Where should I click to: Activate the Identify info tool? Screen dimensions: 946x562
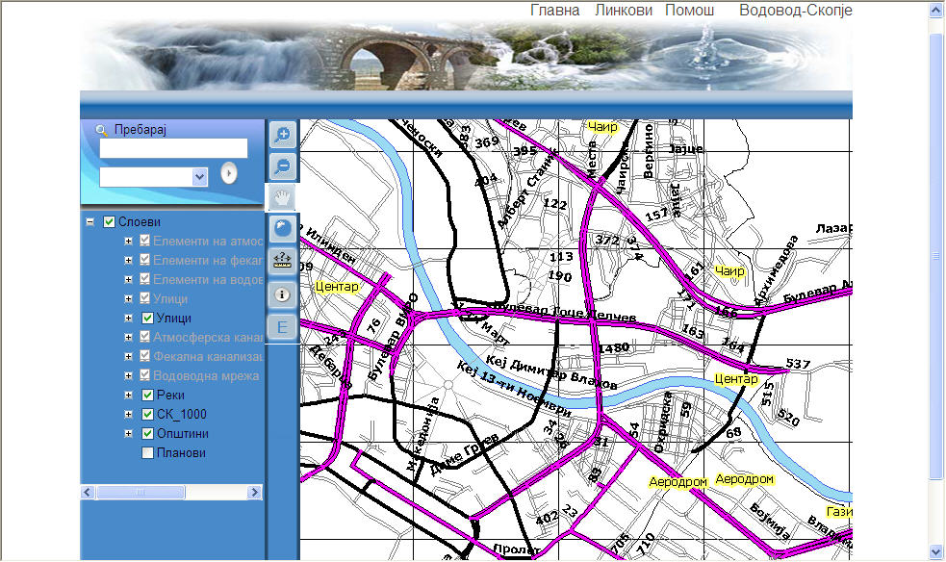[x=282, y=294]
